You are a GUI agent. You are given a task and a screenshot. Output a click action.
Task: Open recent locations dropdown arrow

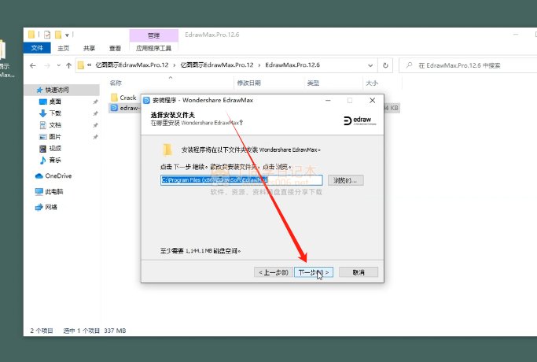coord(58,65)
